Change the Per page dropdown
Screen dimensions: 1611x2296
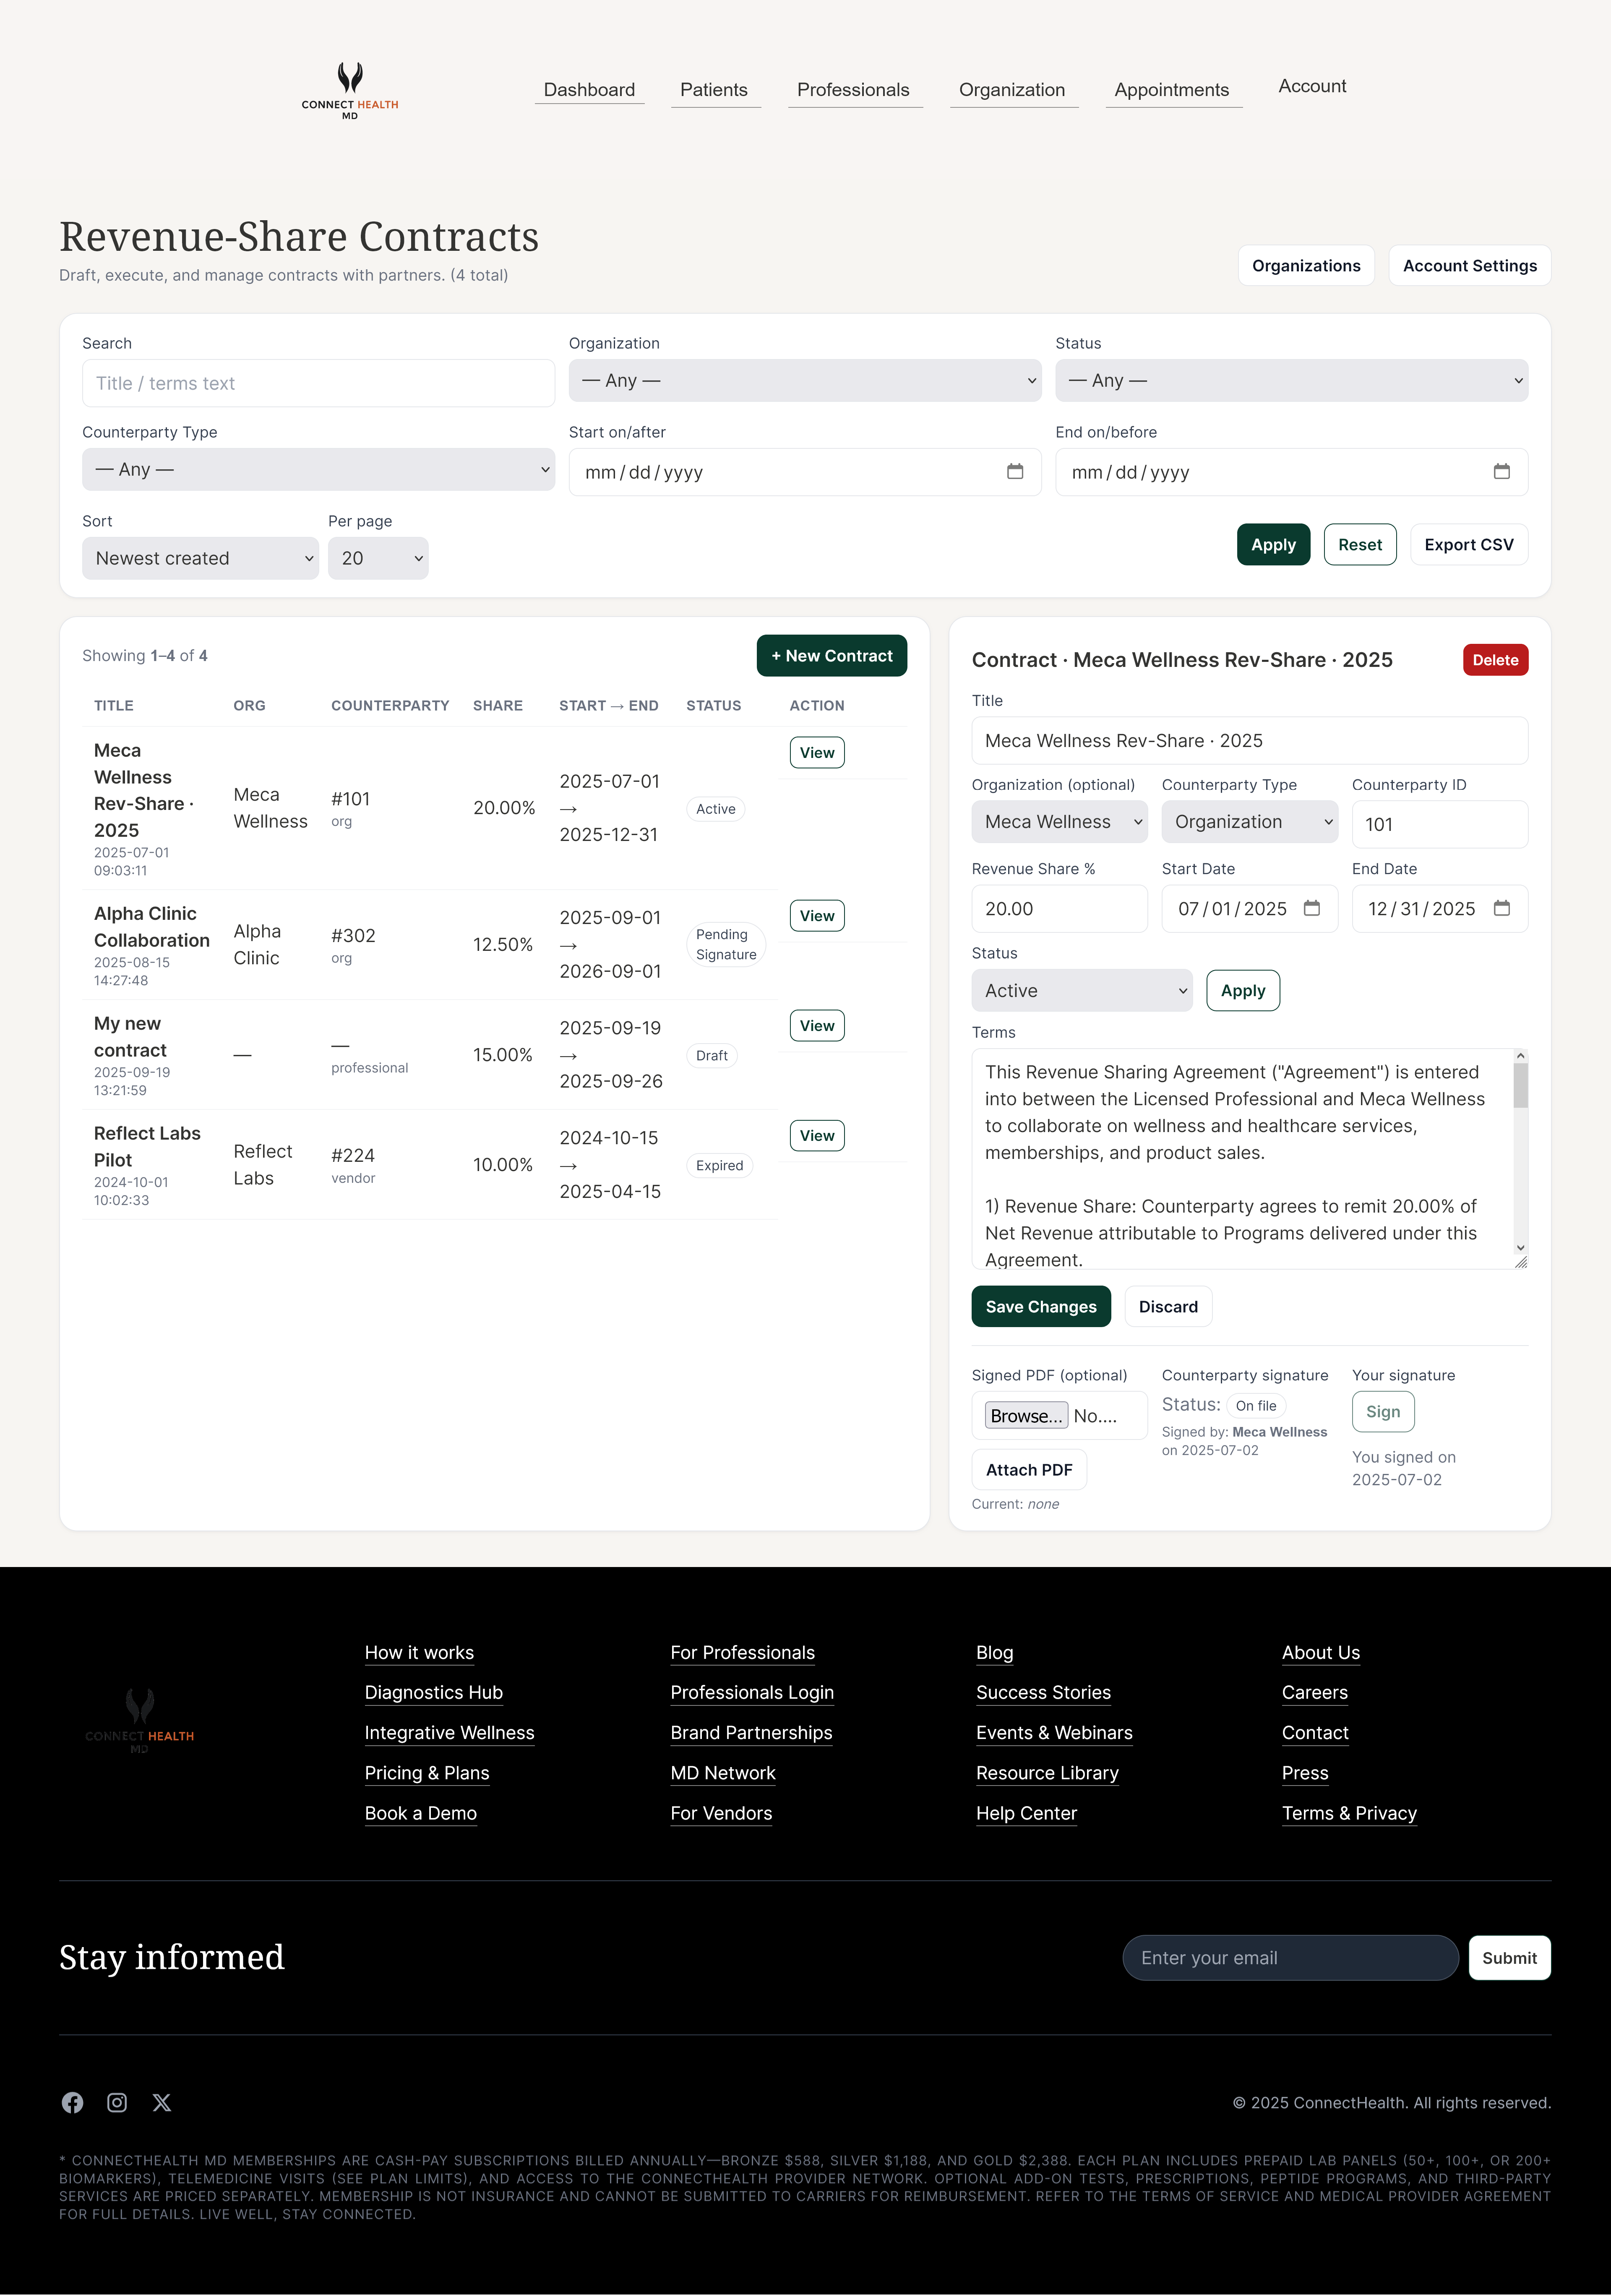click(x=377, y=558)
